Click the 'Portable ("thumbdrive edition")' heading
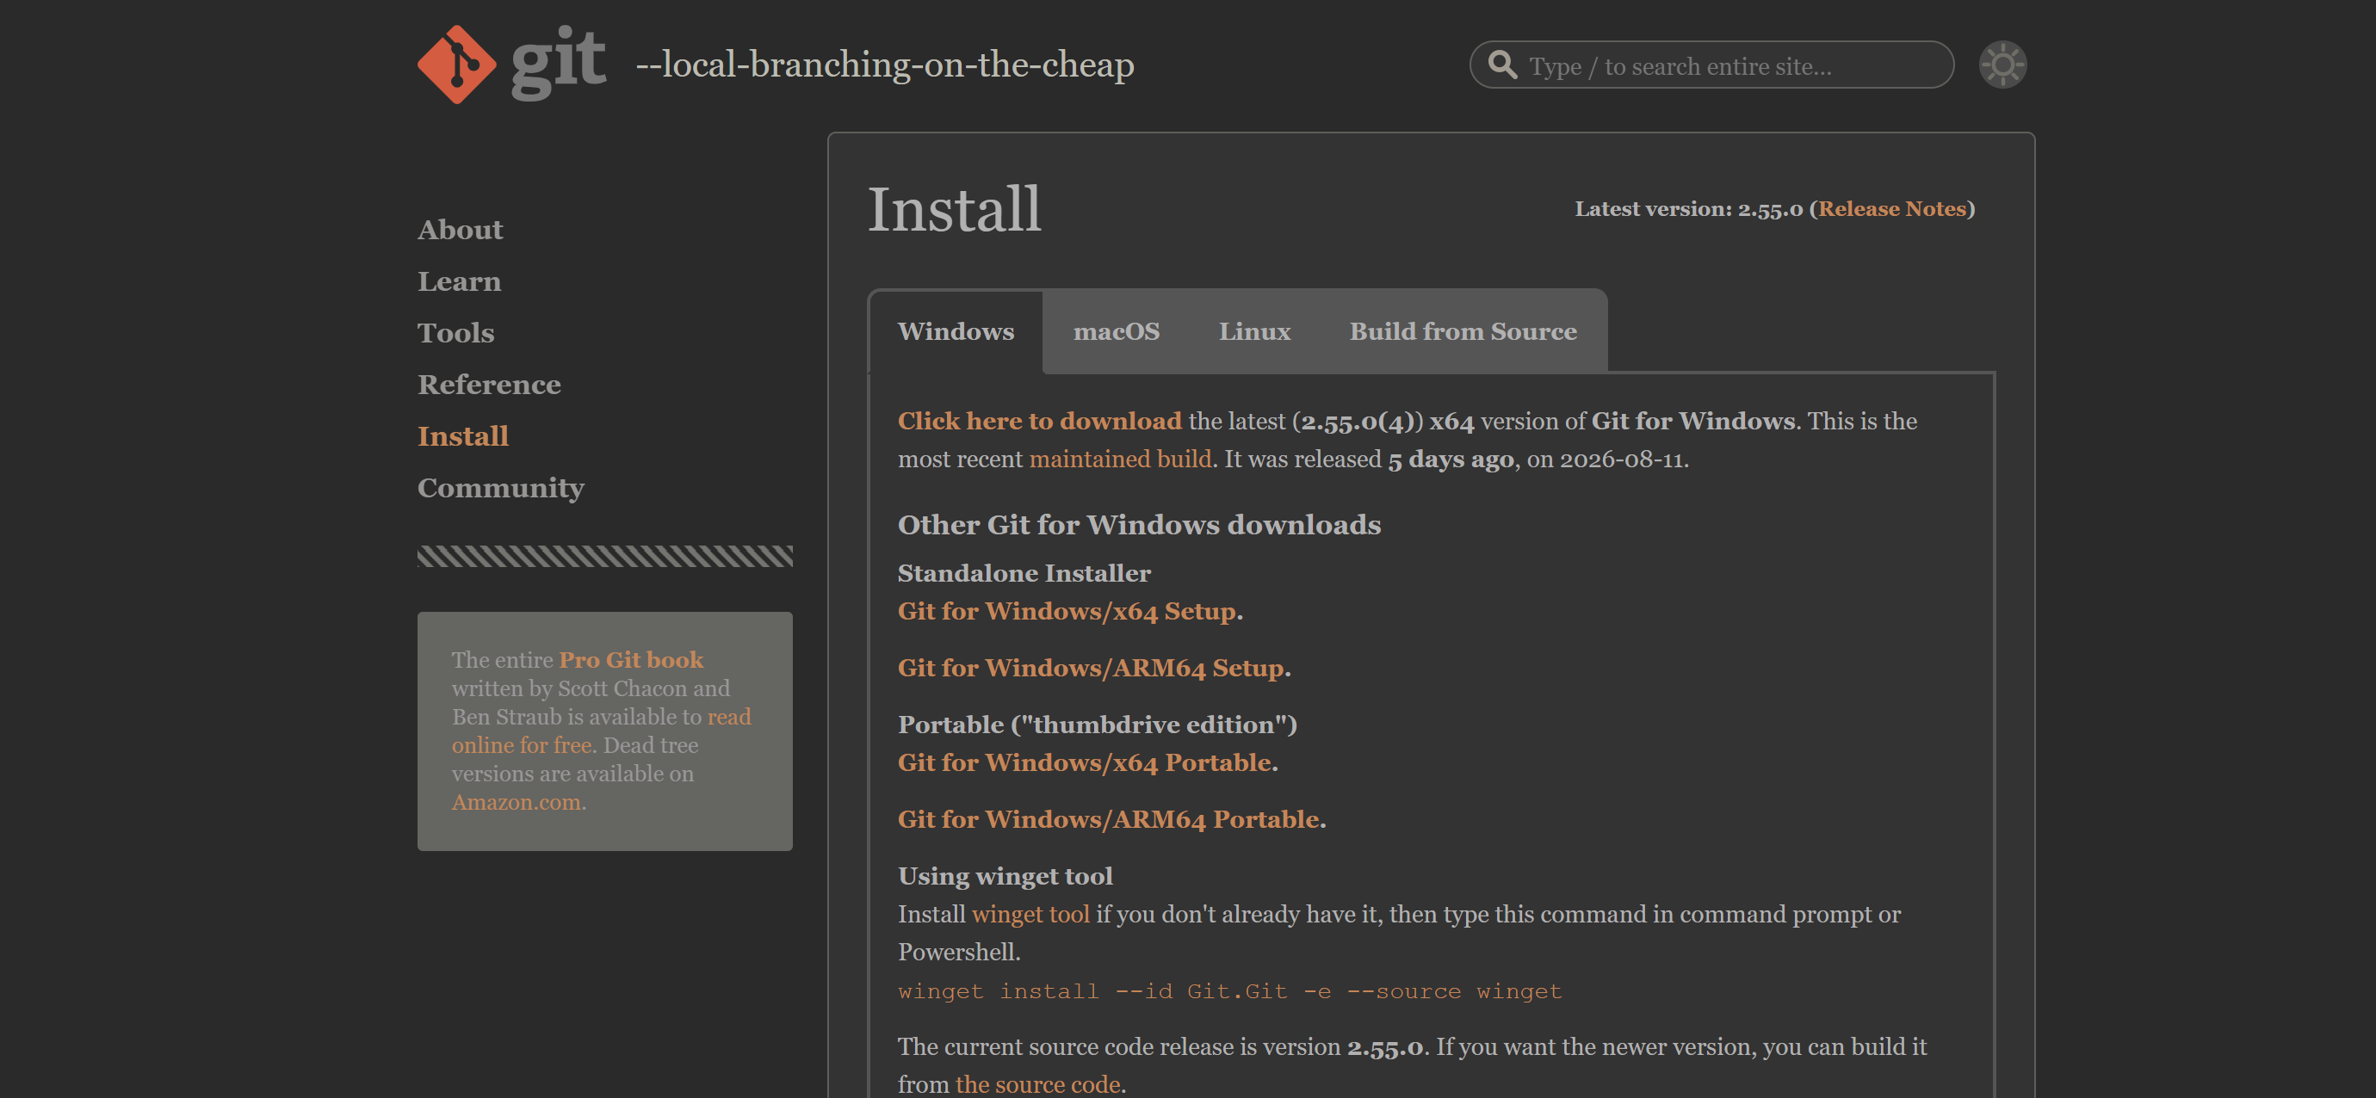This screenshot has height=1098, width=2376. 1098,725
